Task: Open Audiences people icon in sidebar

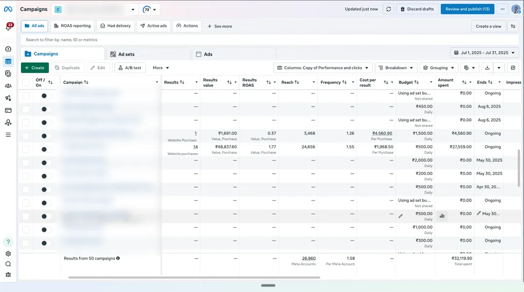Action: point(8,86)
